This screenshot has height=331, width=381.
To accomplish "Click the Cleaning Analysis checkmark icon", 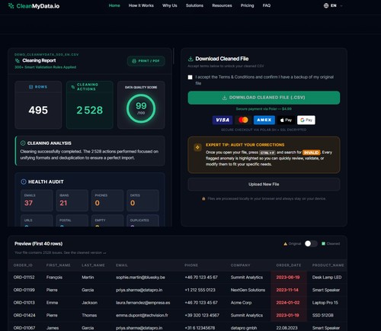I will coord(23,143).
